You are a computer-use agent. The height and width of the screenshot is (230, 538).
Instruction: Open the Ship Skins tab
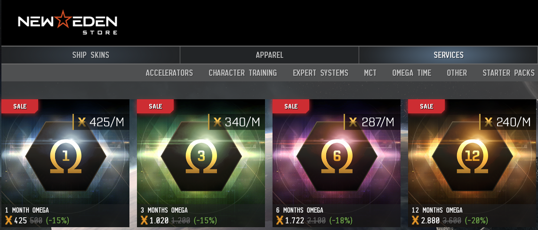point(90,55)
